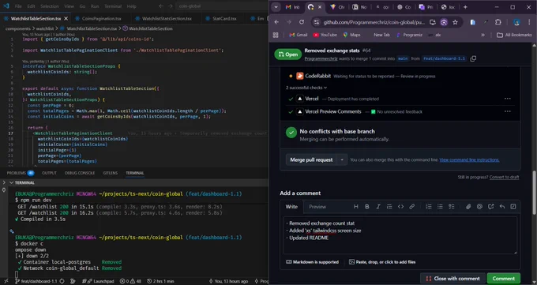Insert heading in GitHub comment toolbar
Screen dimensions: 537x285
(x=356, y=207)
